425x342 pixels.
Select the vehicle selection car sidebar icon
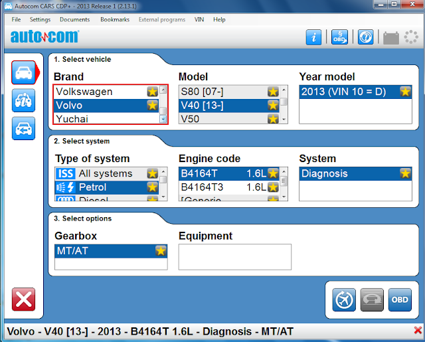point(24,72)
